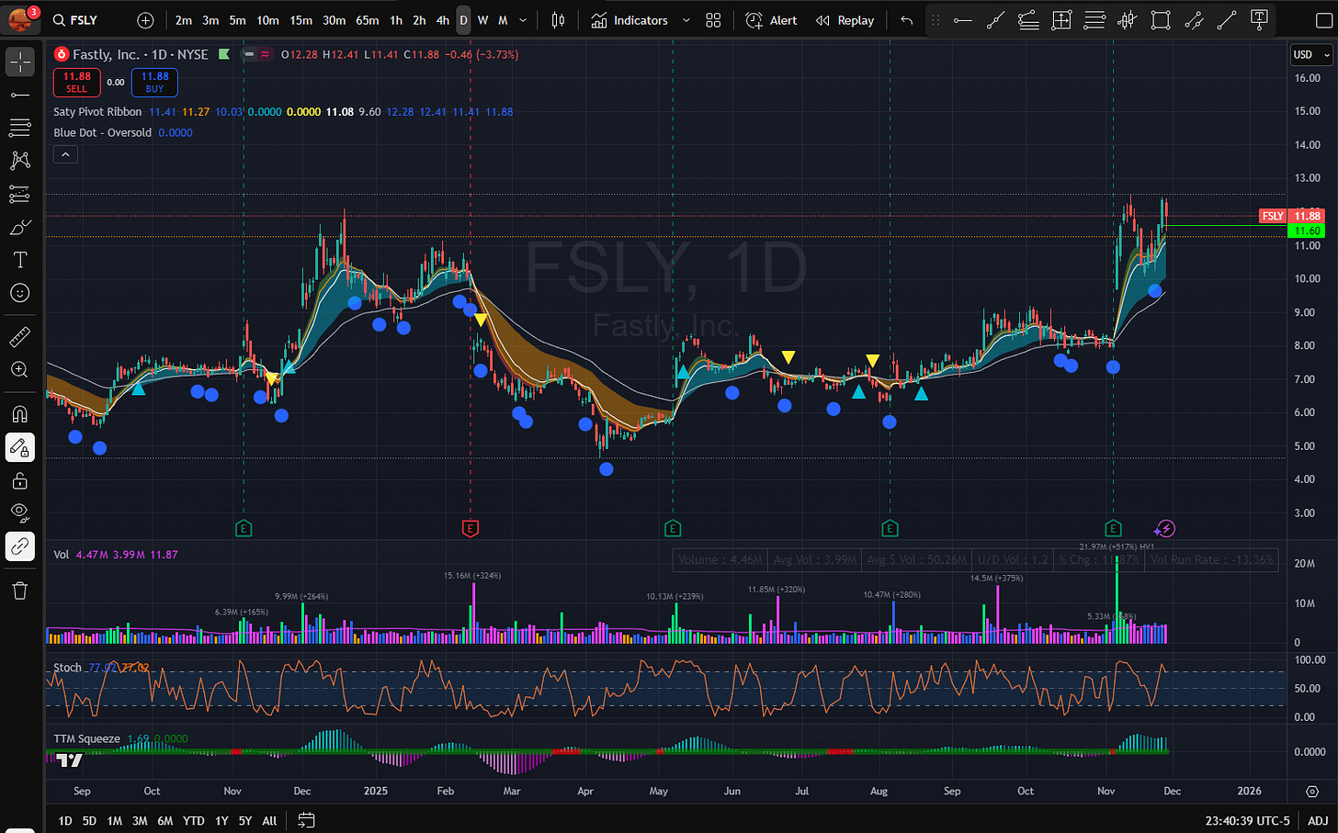Open the go to date calendar icon
This screenshot has width=1338, height=833.
pyautogui.click(x=306, y=820)
